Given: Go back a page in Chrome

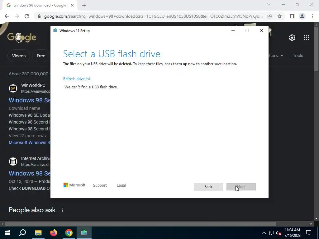Looking at the screenshot, I should coord(7,16).
